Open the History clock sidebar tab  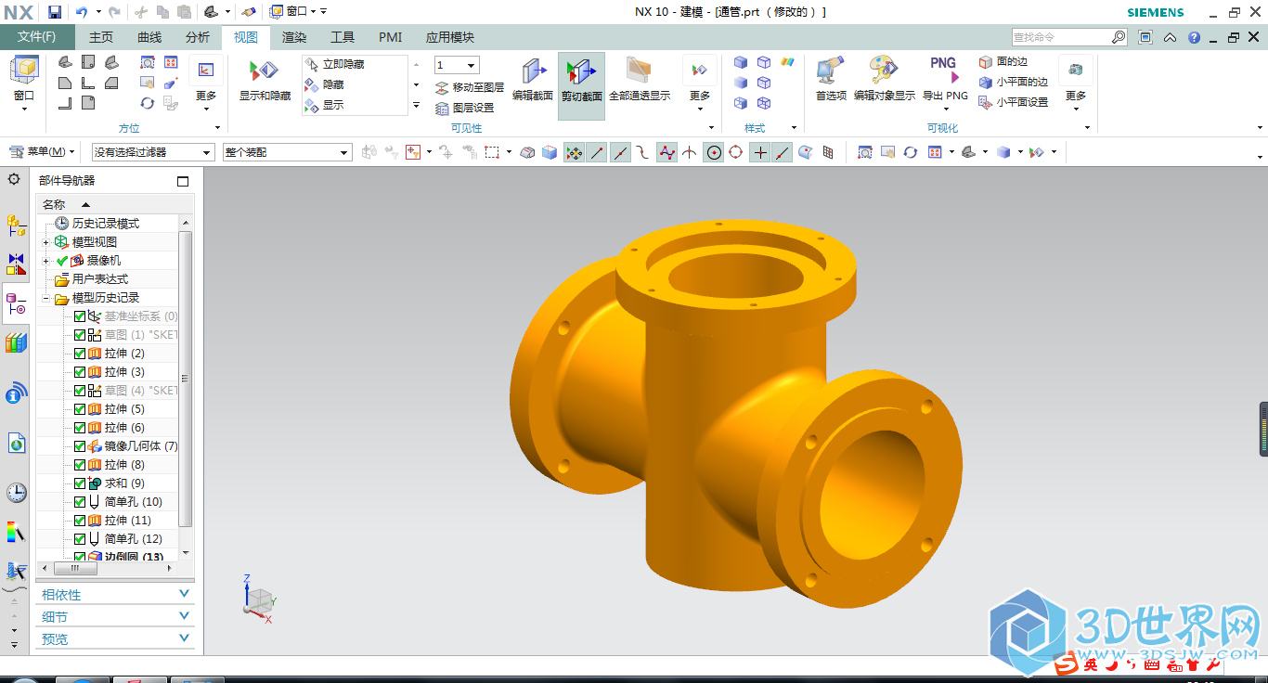point(16,492)
